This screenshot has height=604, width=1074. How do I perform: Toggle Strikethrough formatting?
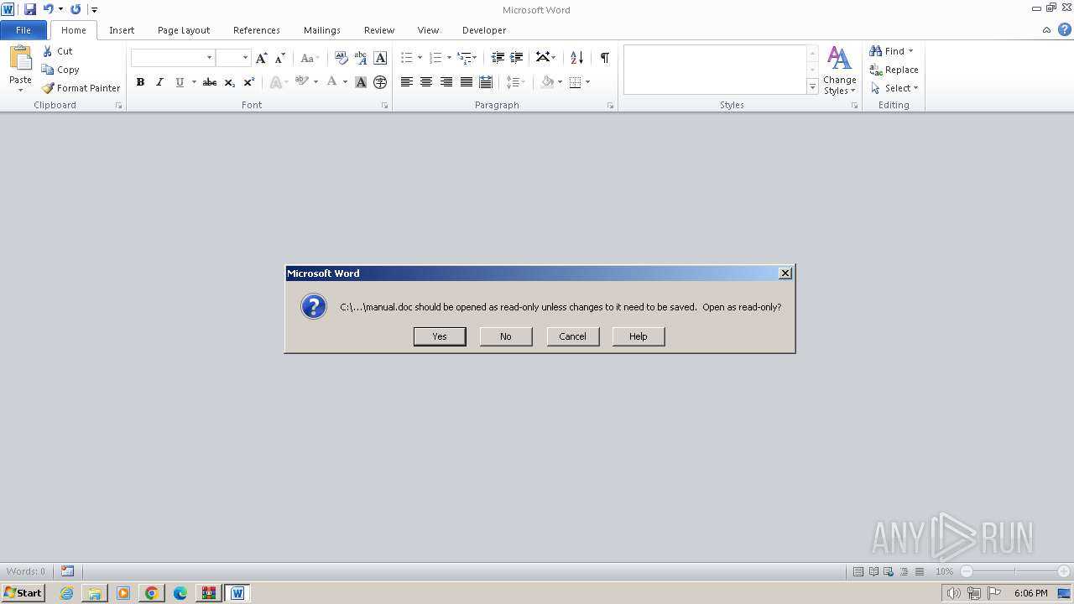210,82
